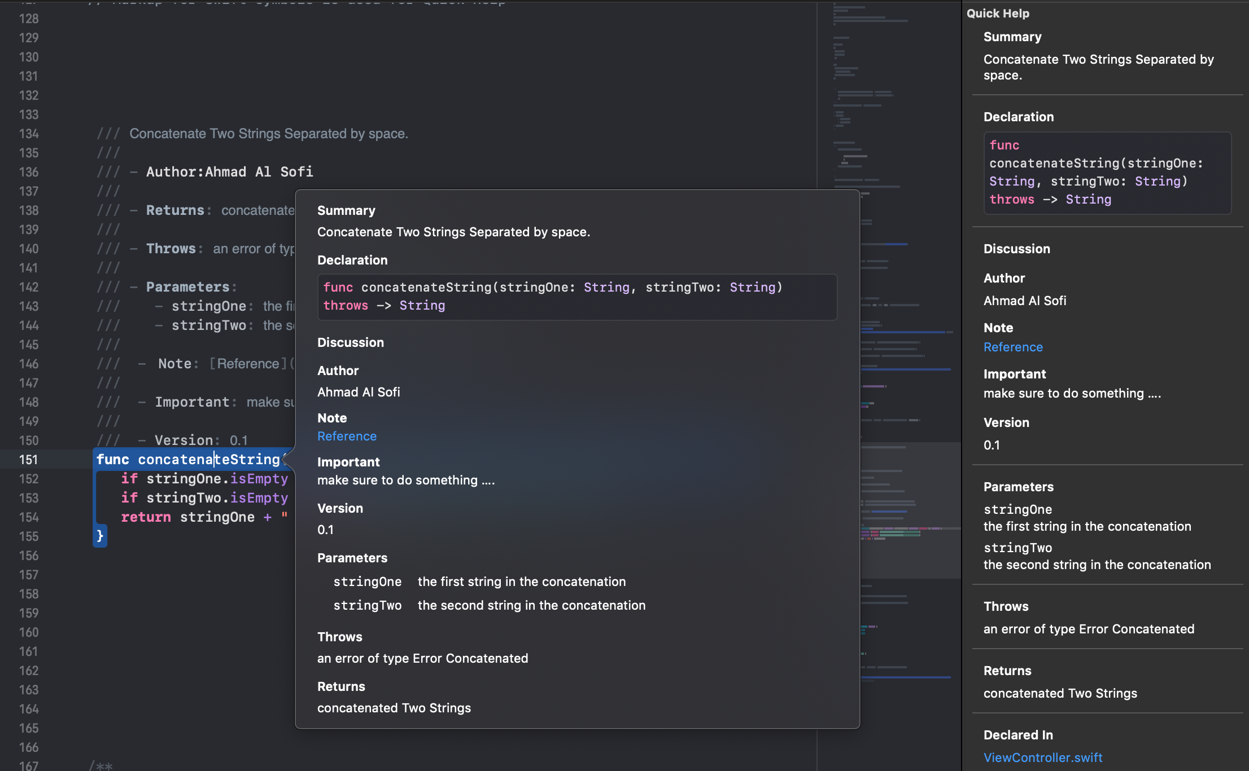Click the Author comment on line 136
The image size is (1249, 771).
[229, 172]
